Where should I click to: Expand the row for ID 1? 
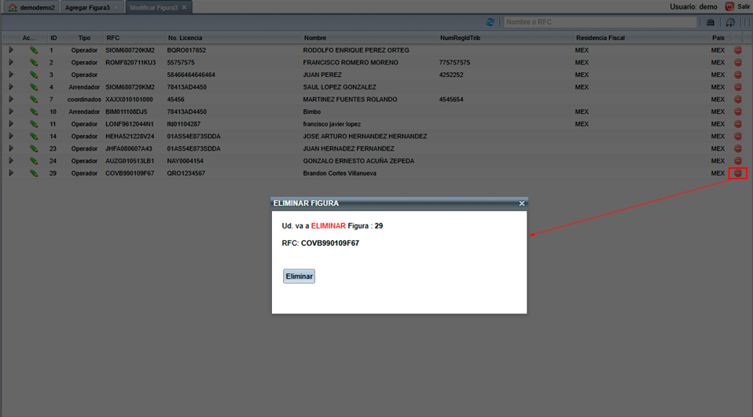pos(11,50)
